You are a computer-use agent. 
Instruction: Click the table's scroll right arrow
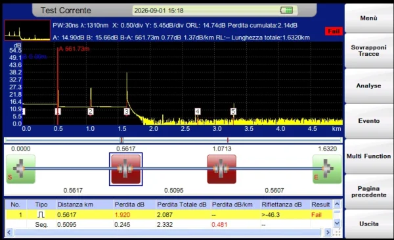click(328, 232)
